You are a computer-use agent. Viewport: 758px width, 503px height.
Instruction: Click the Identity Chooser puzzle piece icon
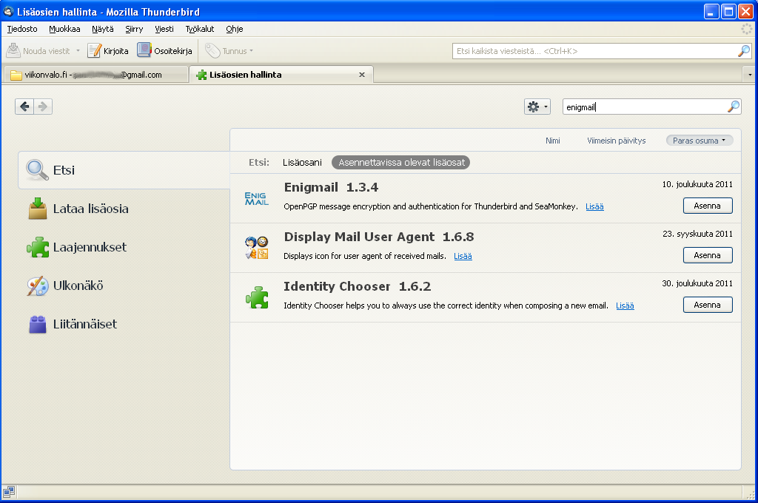(257, 297)
